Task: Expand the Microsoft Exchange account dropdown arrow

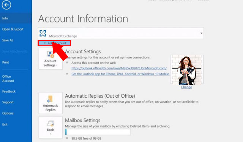Action: [201, 33]
